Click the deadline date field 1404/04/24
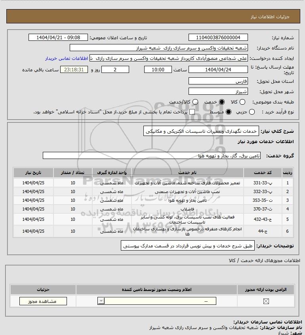Screen dimensions: 305x335 pyautogui.click(x=218, y=70)
